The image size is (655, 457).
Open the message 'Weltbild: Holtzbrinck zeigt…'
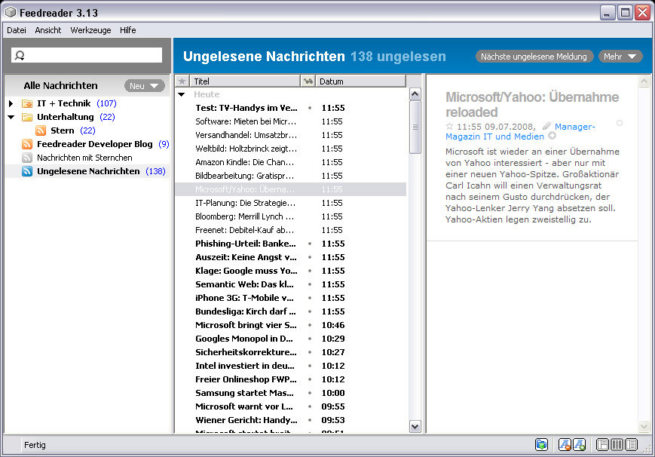tap(290, 149)
